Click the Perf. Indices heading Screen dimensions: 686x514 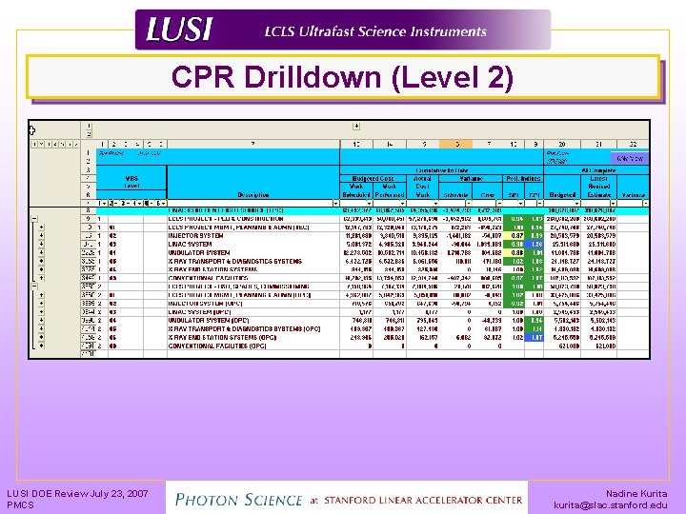[523, 178]
